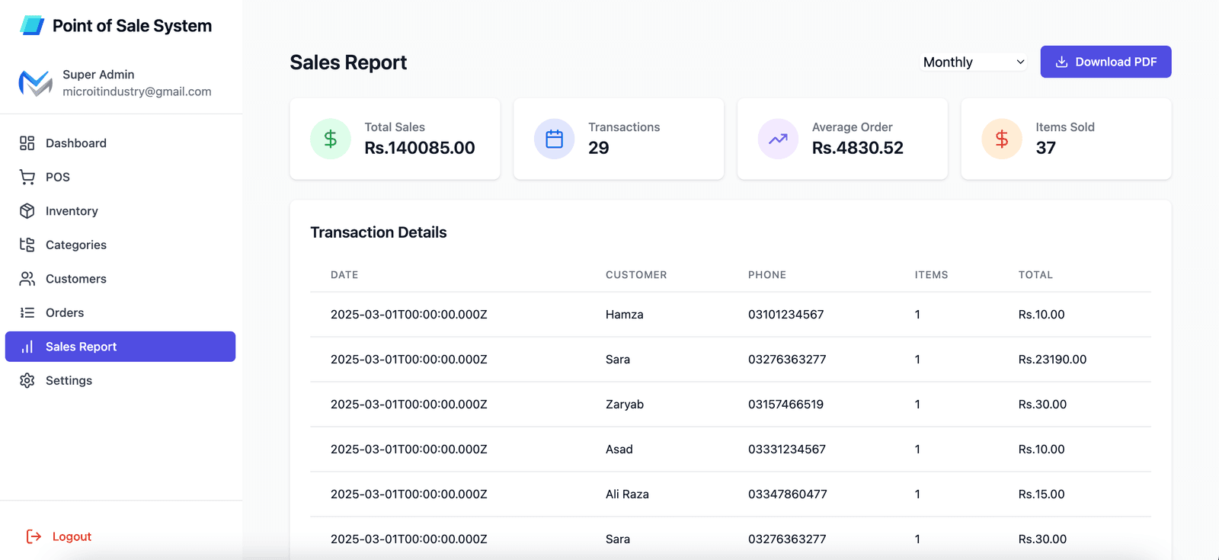Click the POS shopping cart icon

point(27,177)
